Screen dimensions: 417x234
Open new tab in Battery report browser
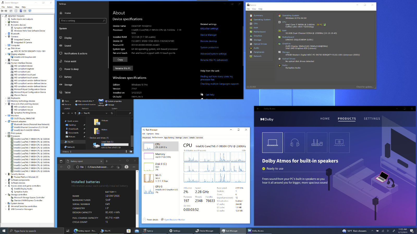click(x=107, y=161)
